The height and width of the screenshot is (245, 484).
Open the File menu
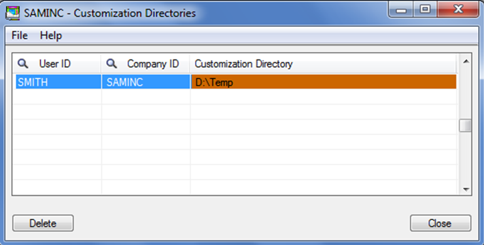(x=20, y=35)
